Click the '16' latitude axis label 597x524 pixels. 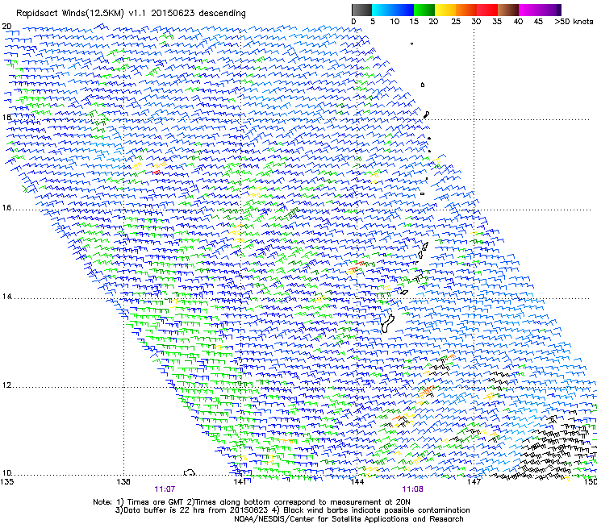(6, 208)
